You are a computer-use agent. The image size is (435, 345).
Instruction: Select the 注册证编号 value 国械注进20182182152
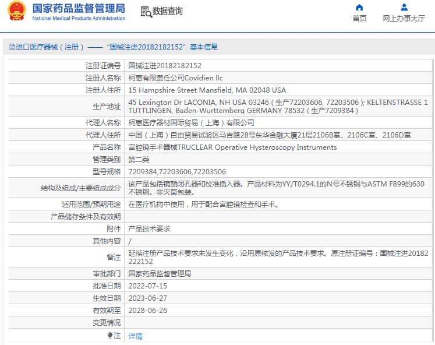click(x=165, y=65)
